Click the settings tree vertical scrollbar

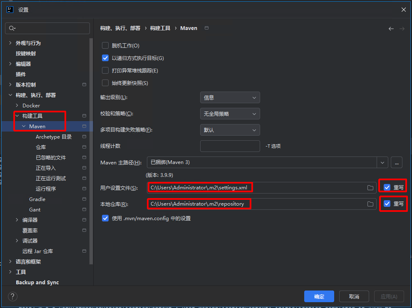tap(91, 151)
